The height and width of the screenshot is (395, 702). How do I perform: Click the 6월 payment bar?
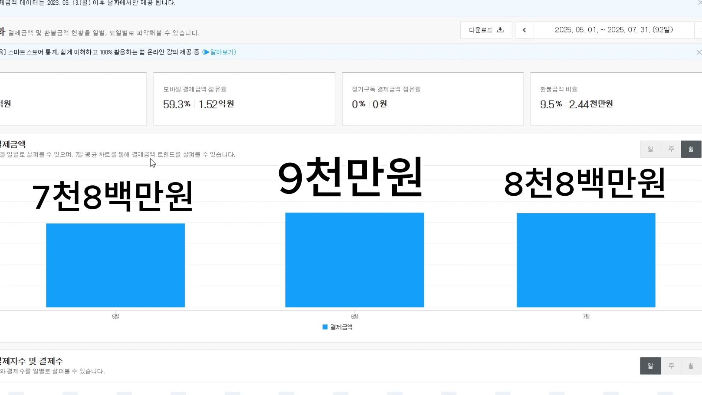(x=354, y=260)
